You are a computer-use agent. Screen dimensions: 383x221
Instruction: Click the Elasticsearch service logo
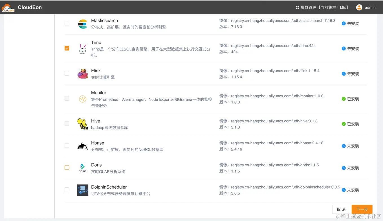point(83,24)
